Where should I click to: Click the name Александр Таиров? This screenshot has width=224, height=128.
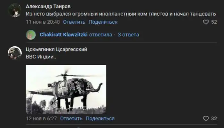(x=48, y=6)
